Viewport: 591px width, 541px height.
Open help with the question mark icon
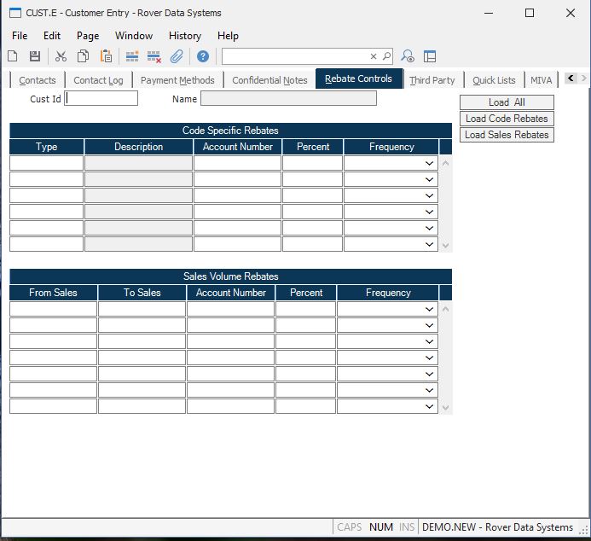click(x=203, y=56)
